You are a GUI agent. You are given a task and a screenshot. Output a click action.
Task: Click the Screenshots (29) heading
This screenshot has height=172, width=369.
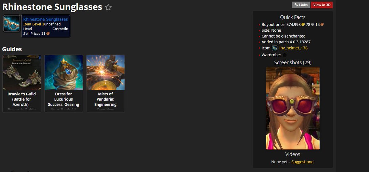[x=293, y=62]
